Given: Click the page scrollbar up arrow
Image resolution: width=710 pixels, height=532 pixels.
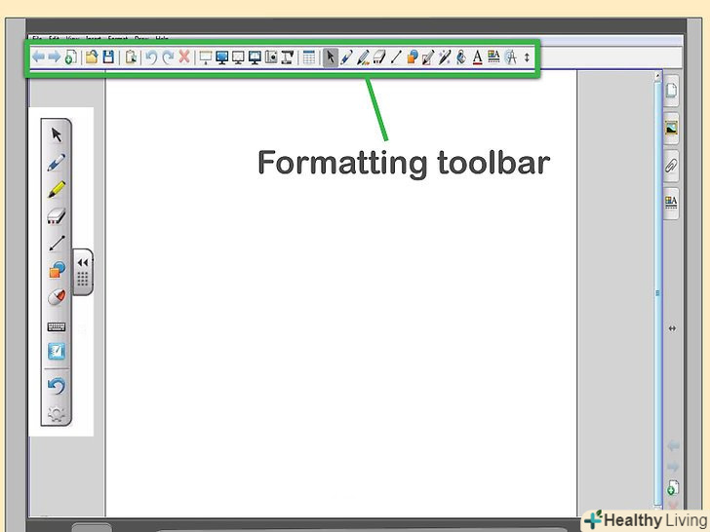Looking at the screenshot, I should coord(658,77).
